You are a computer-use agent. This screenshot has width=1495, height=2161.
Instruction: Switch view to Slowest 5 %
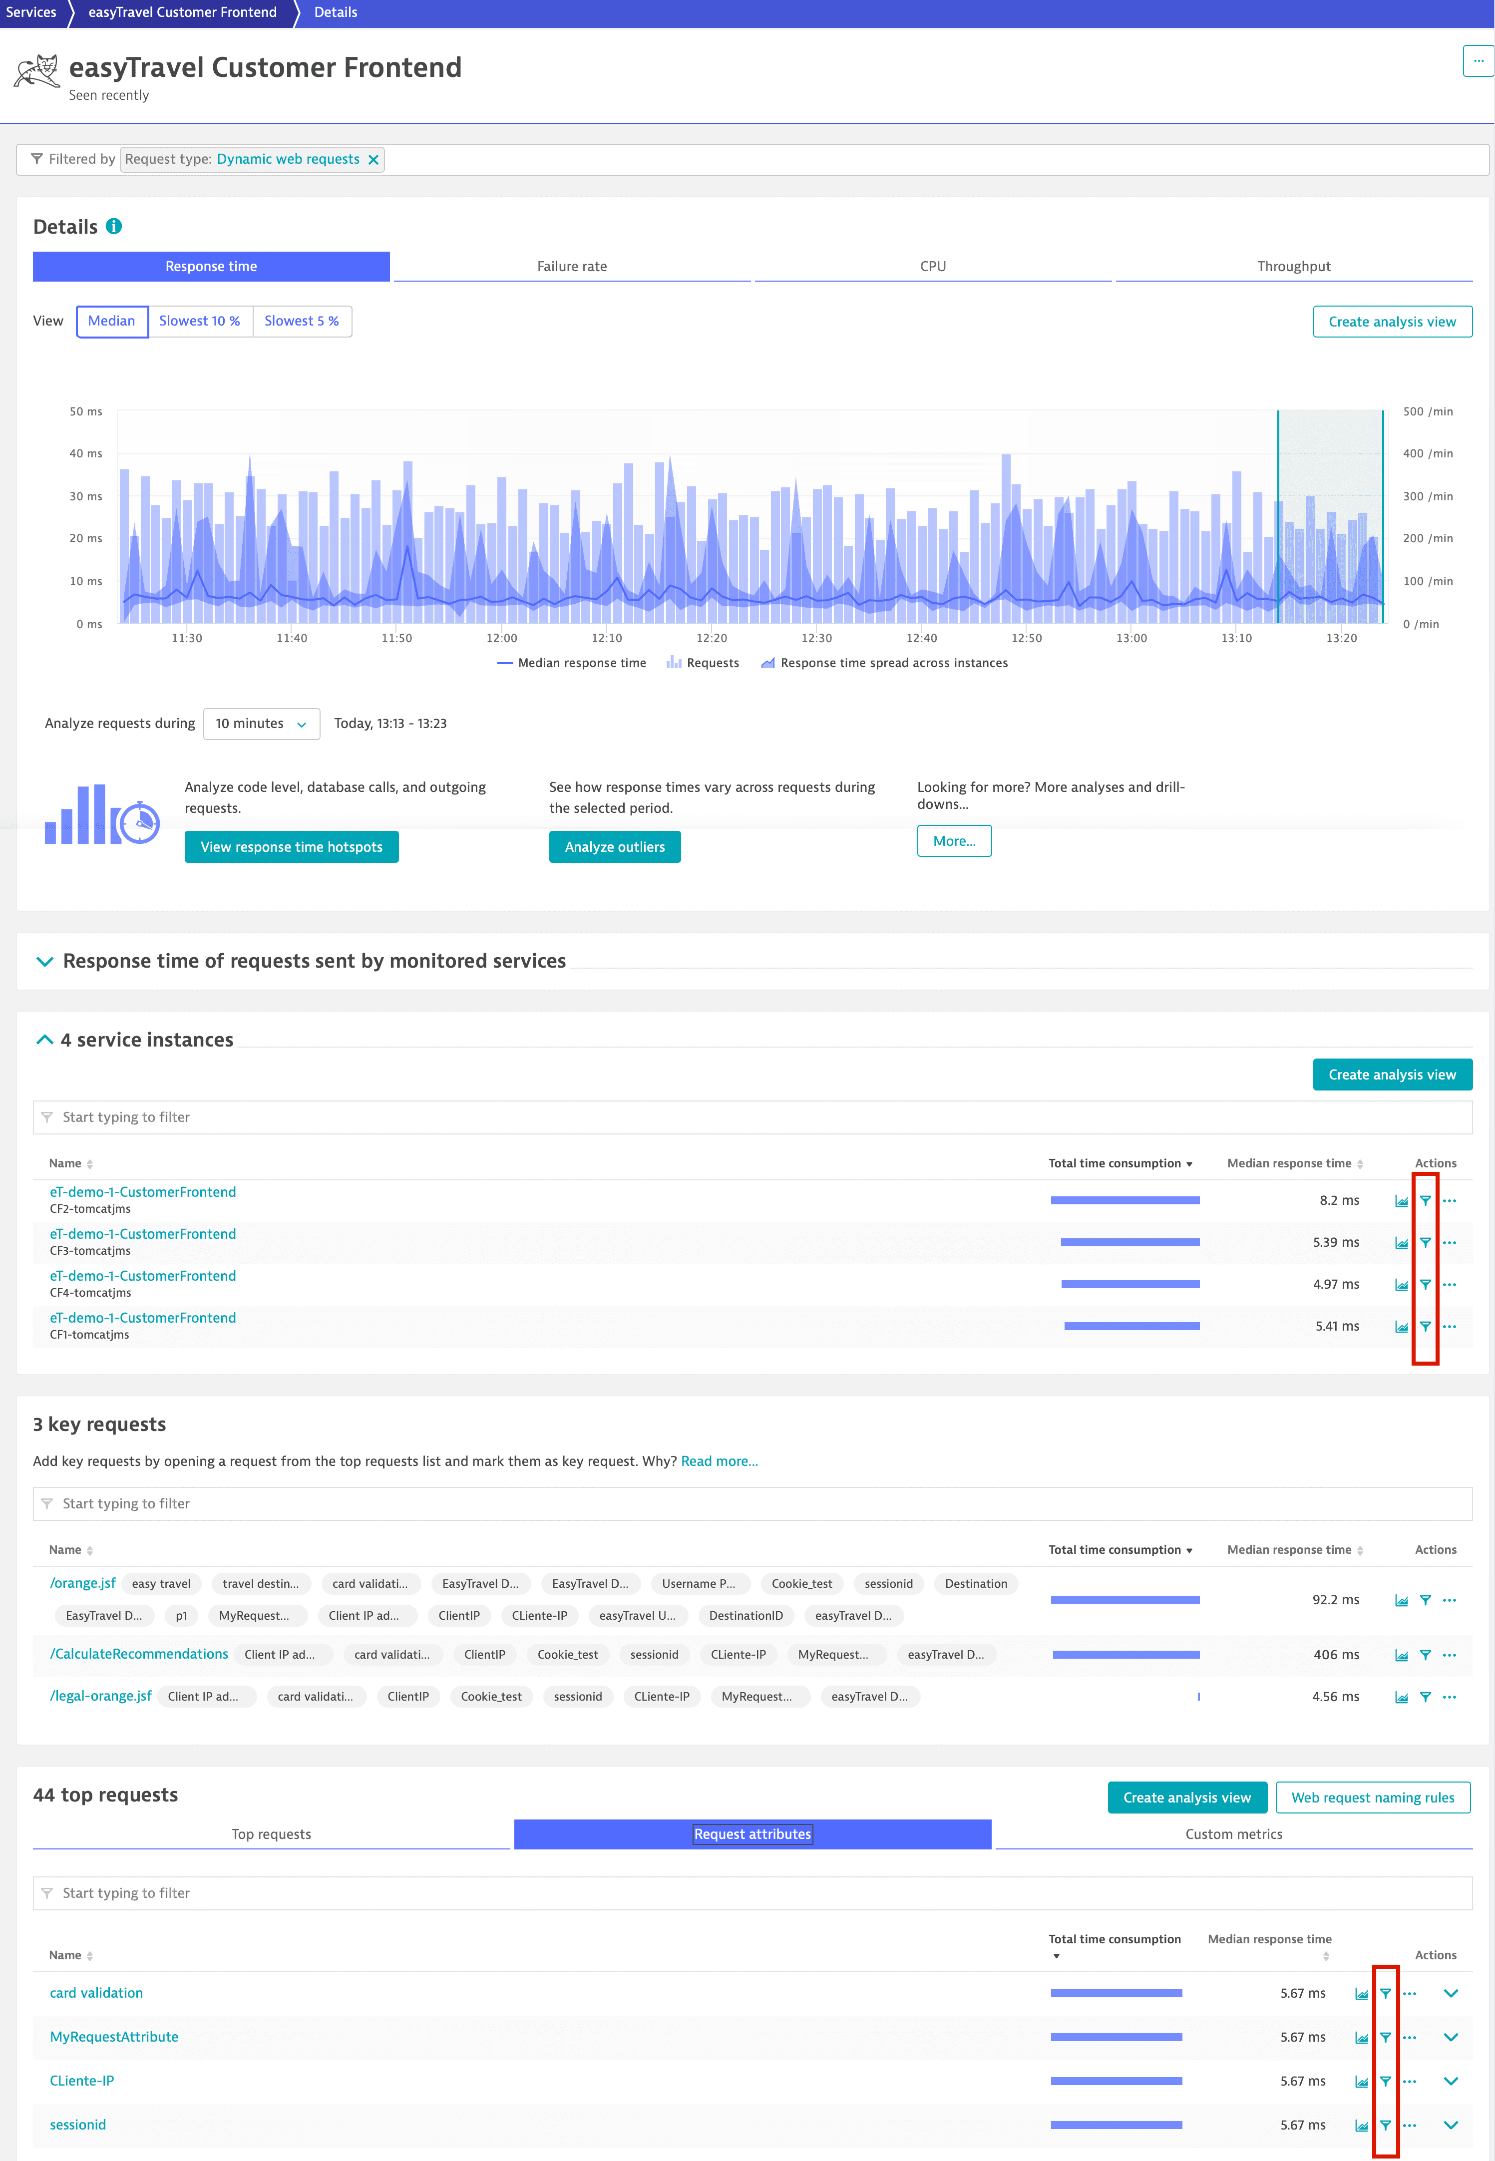click(302, 321)
